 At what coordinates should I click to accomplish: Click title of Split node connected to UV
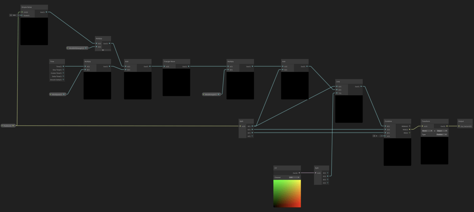[317, 168]
